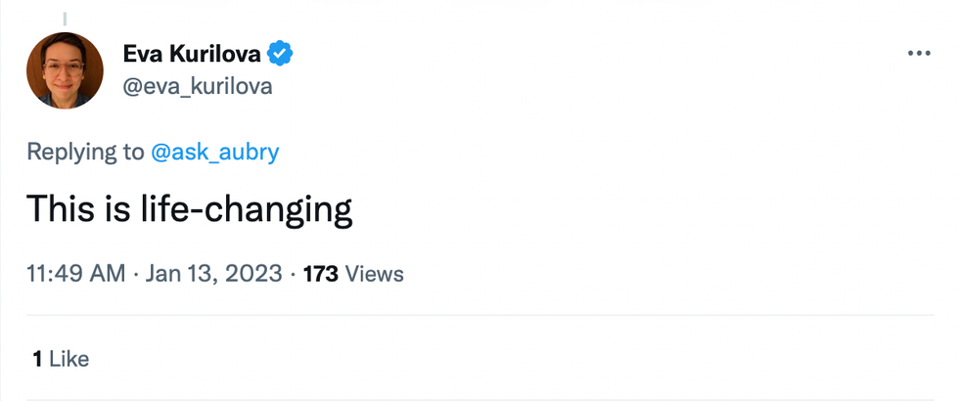Click the tweet text "This is life-changing"
The width and height of the screenshot is (959, 401).
pos(188,210)
